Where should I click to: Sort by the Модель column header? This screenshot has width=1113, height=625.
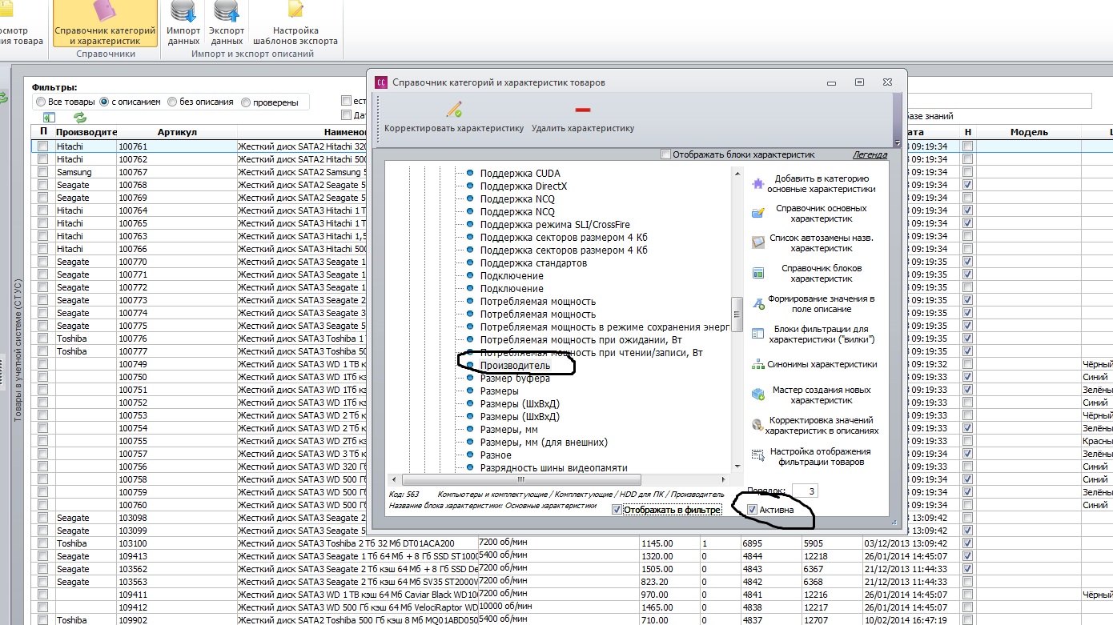pyautogui.click(x=1029, y=132)
